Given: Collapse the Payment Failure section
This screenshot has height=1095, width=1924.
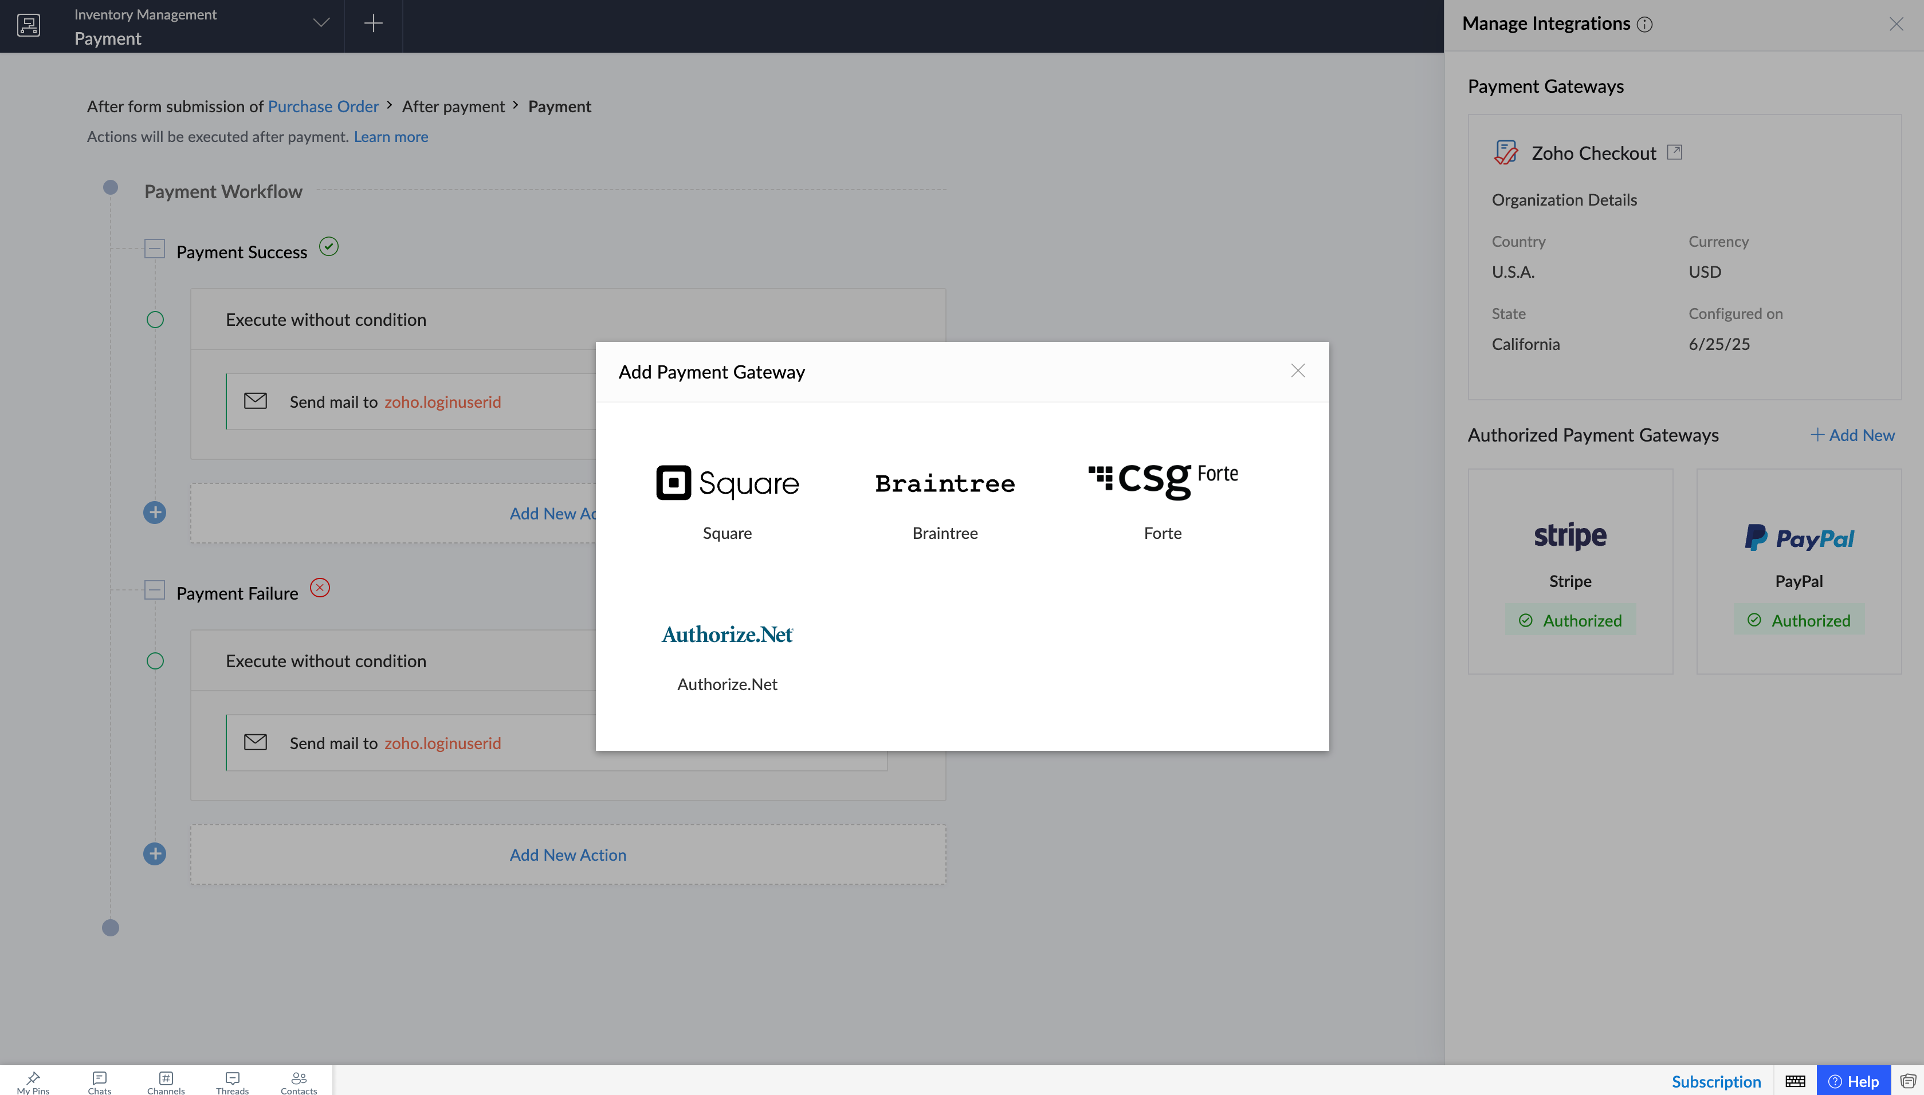Looking at the screenshot, I should pos(154,590).
